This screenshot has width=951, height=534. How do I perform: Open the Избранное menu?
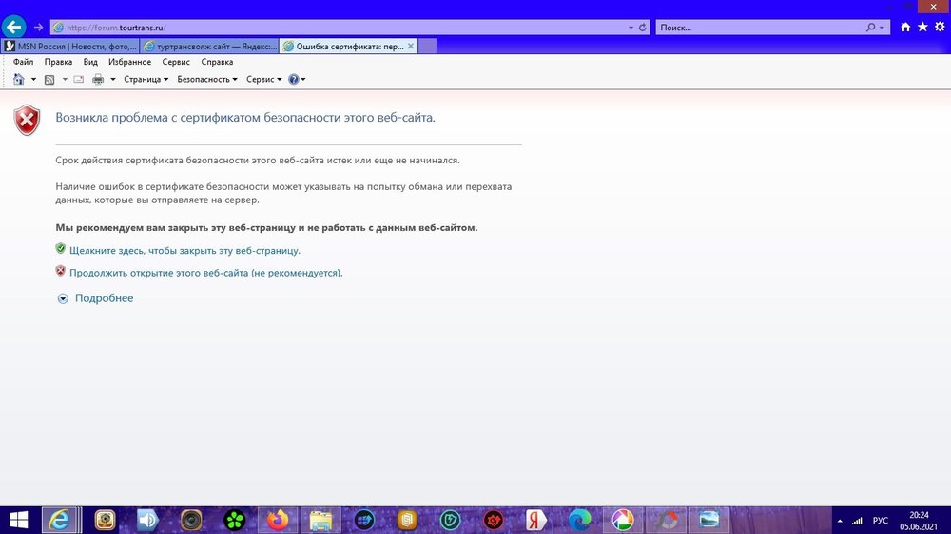129,62
